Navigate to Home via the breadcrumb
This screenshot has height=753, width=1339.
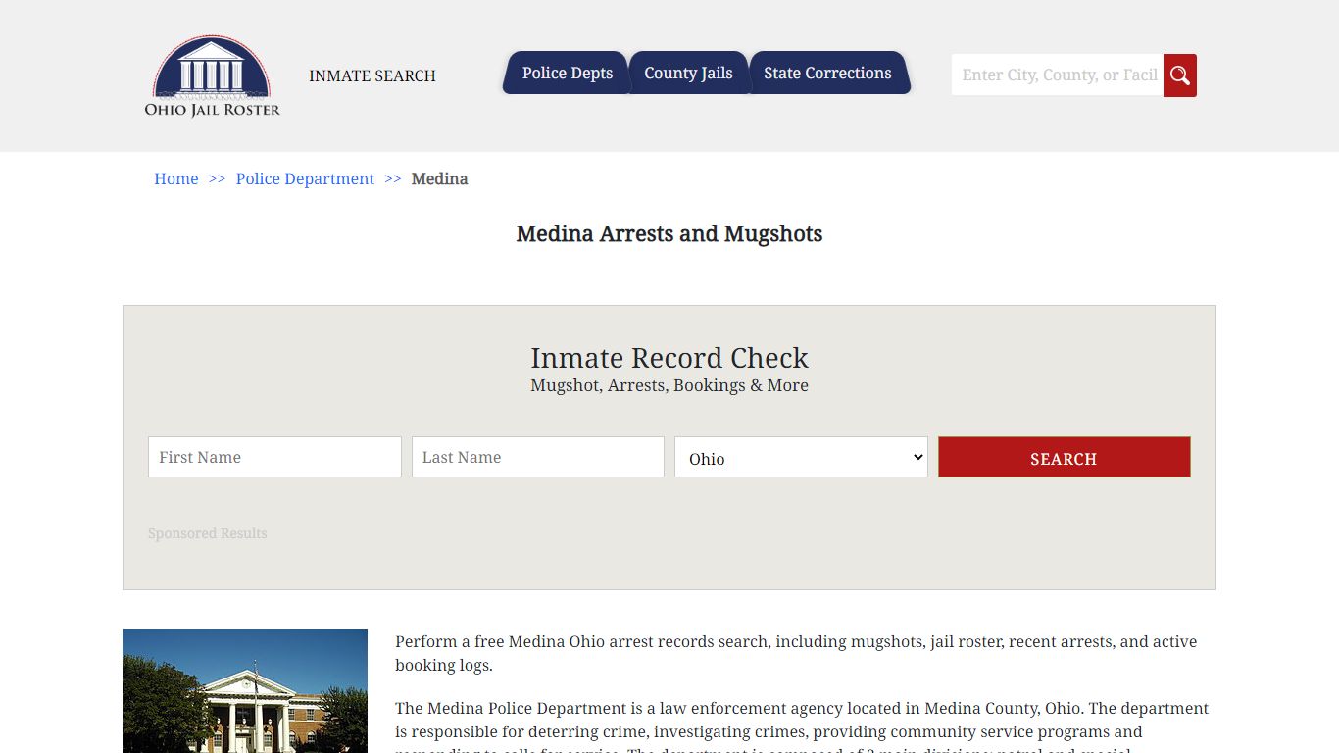[175, 178]
